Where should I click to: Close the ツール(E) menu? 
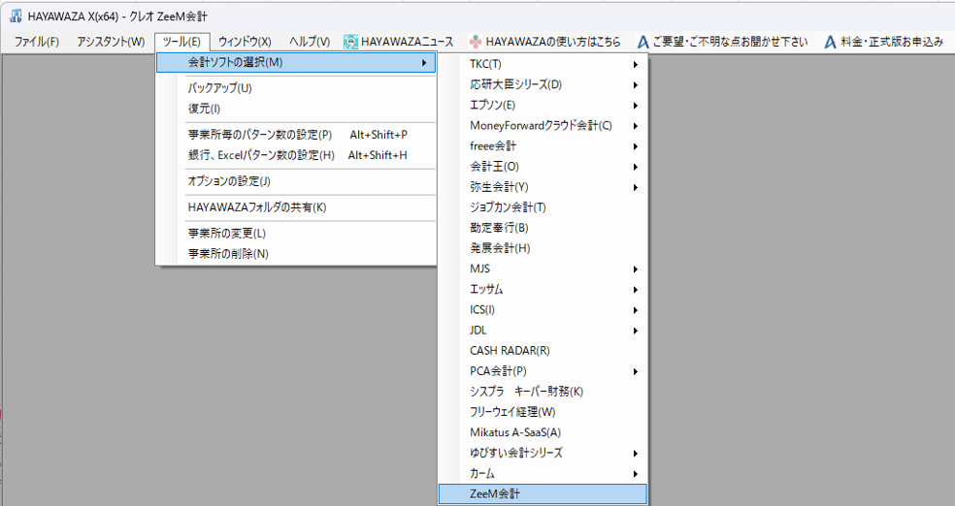coord(182,42)
